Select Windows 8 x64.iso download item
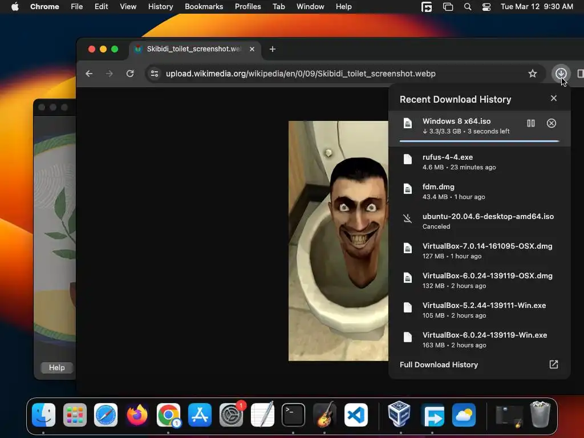Screen dimensions: 584x438 [x=479, y=128]
